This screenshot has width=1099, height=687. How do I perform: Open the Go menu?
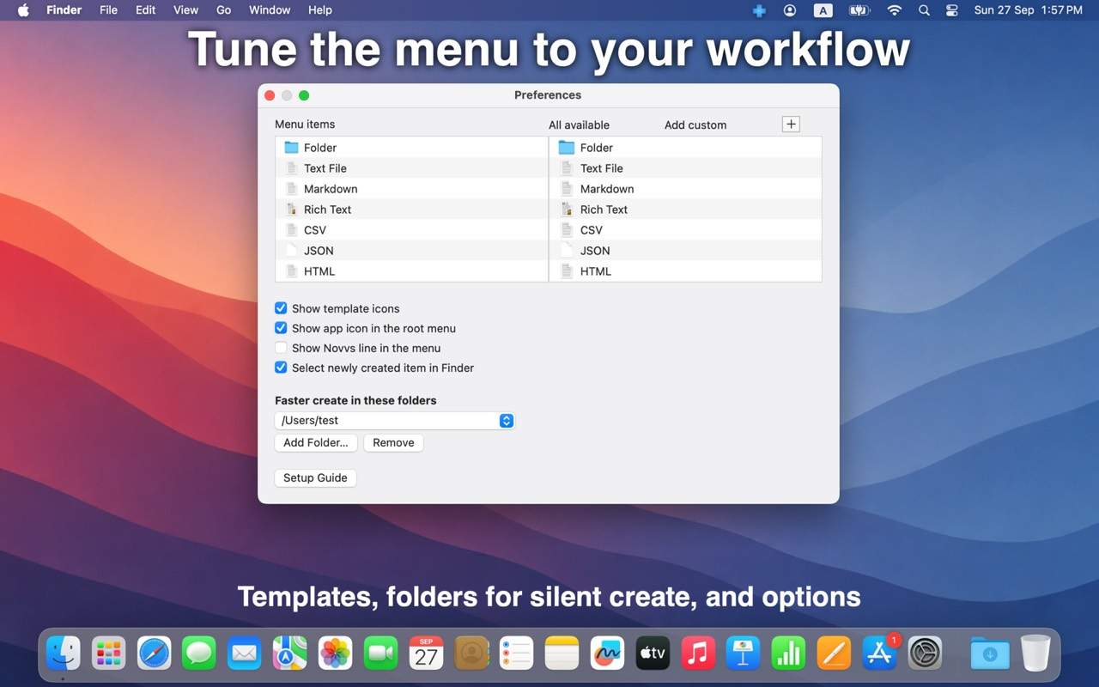point(224,10)
